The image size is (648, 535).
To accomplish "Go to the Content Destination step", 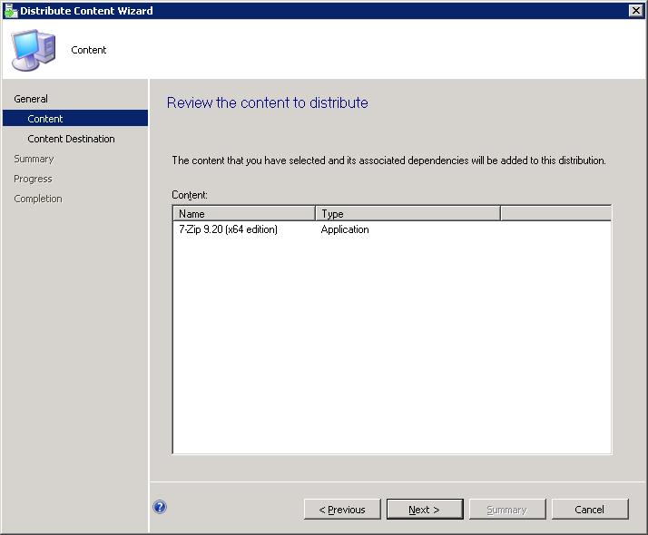I will click(x=71, y=139).
